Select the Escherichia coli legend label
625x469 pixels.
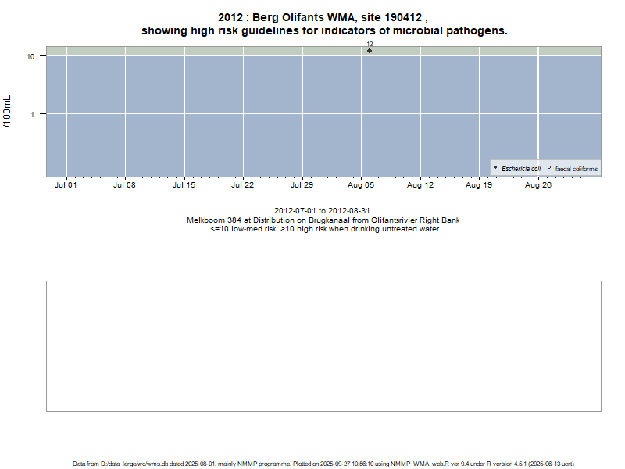click(x=521, y=169)
